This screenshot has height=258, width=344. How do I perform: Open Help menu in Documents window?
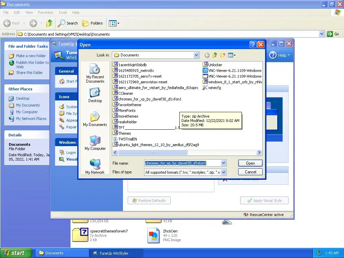click(76, 12)
